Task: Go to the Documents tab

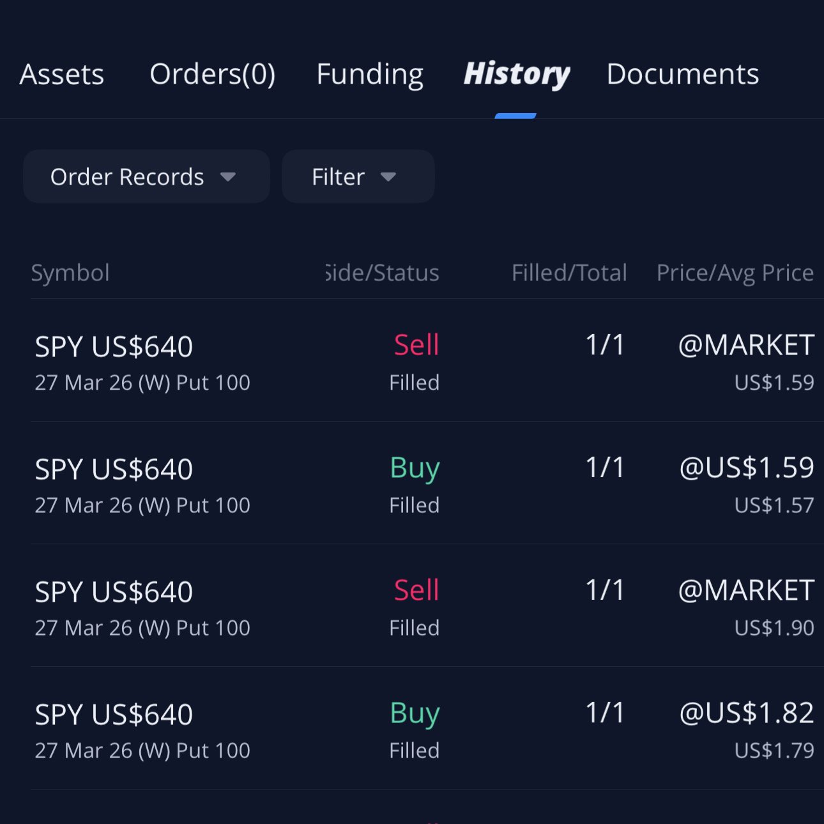Action: point(682,74)
